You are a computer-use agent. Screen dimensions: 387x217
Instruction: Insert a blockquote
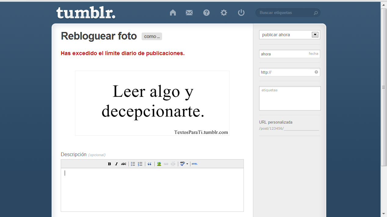(x=150, y=164)
